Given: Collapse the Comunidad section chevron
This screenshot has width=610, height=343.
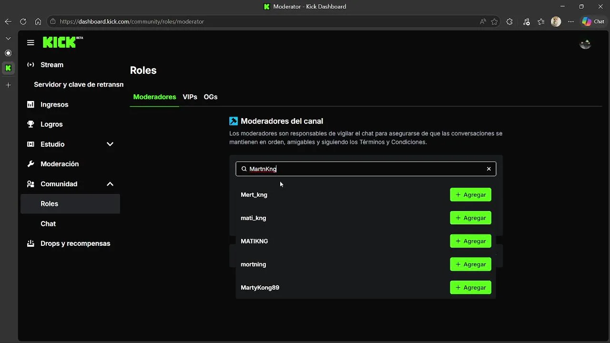Looking at the screenshot, I should (110, 184).
